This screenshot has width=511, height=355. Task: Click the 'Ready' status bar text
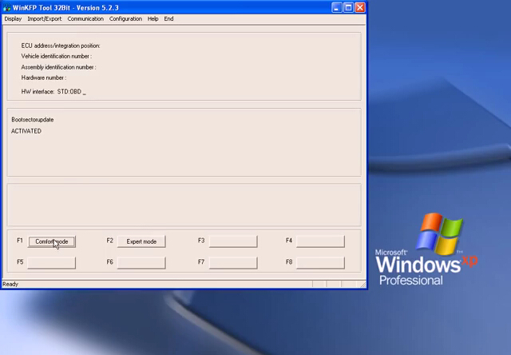(10, 284)
